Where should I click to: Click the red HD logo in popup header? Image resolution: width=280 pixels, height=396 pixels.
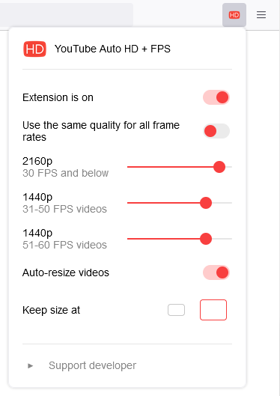pos(34,49)
